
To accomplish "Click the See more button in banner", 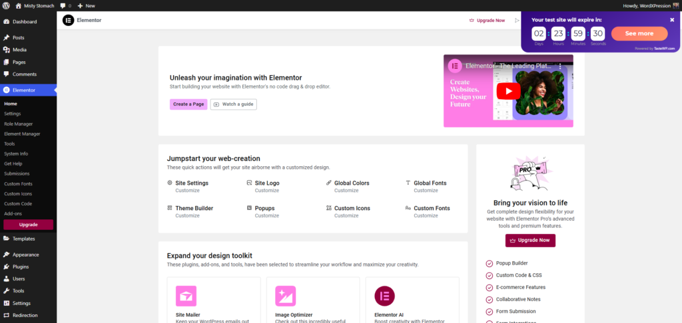I will pyautogui.click(x=639, y=33).
